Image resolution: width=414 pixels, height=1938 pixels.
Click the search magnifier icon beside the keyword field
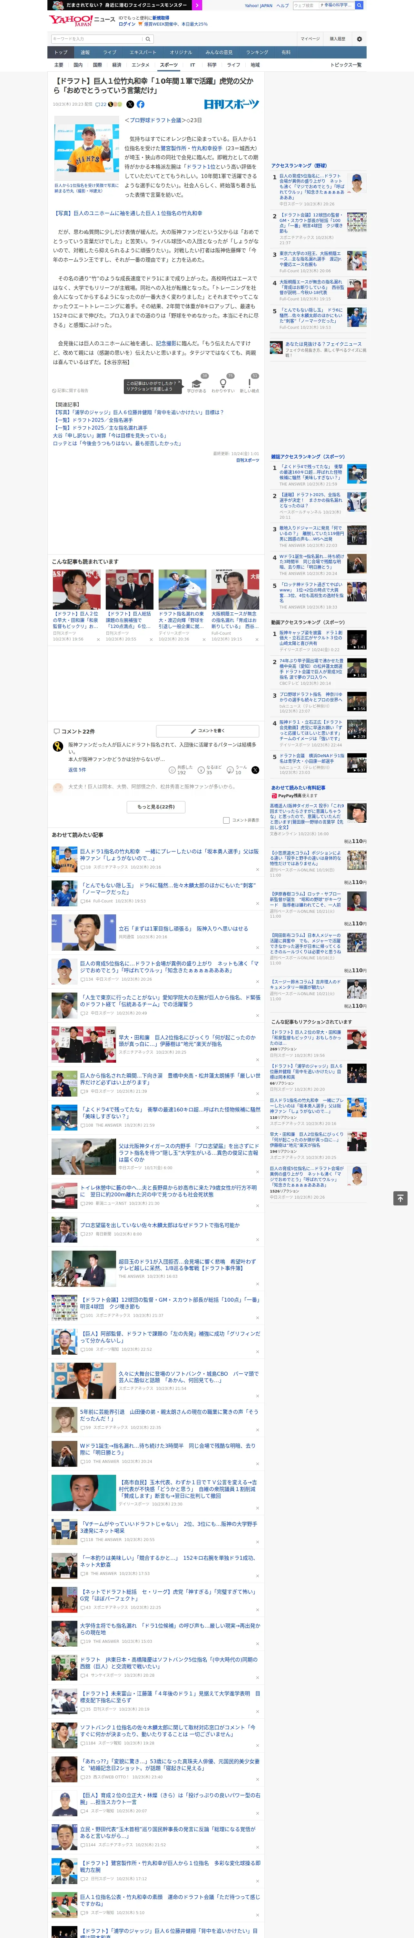(148, 38)
